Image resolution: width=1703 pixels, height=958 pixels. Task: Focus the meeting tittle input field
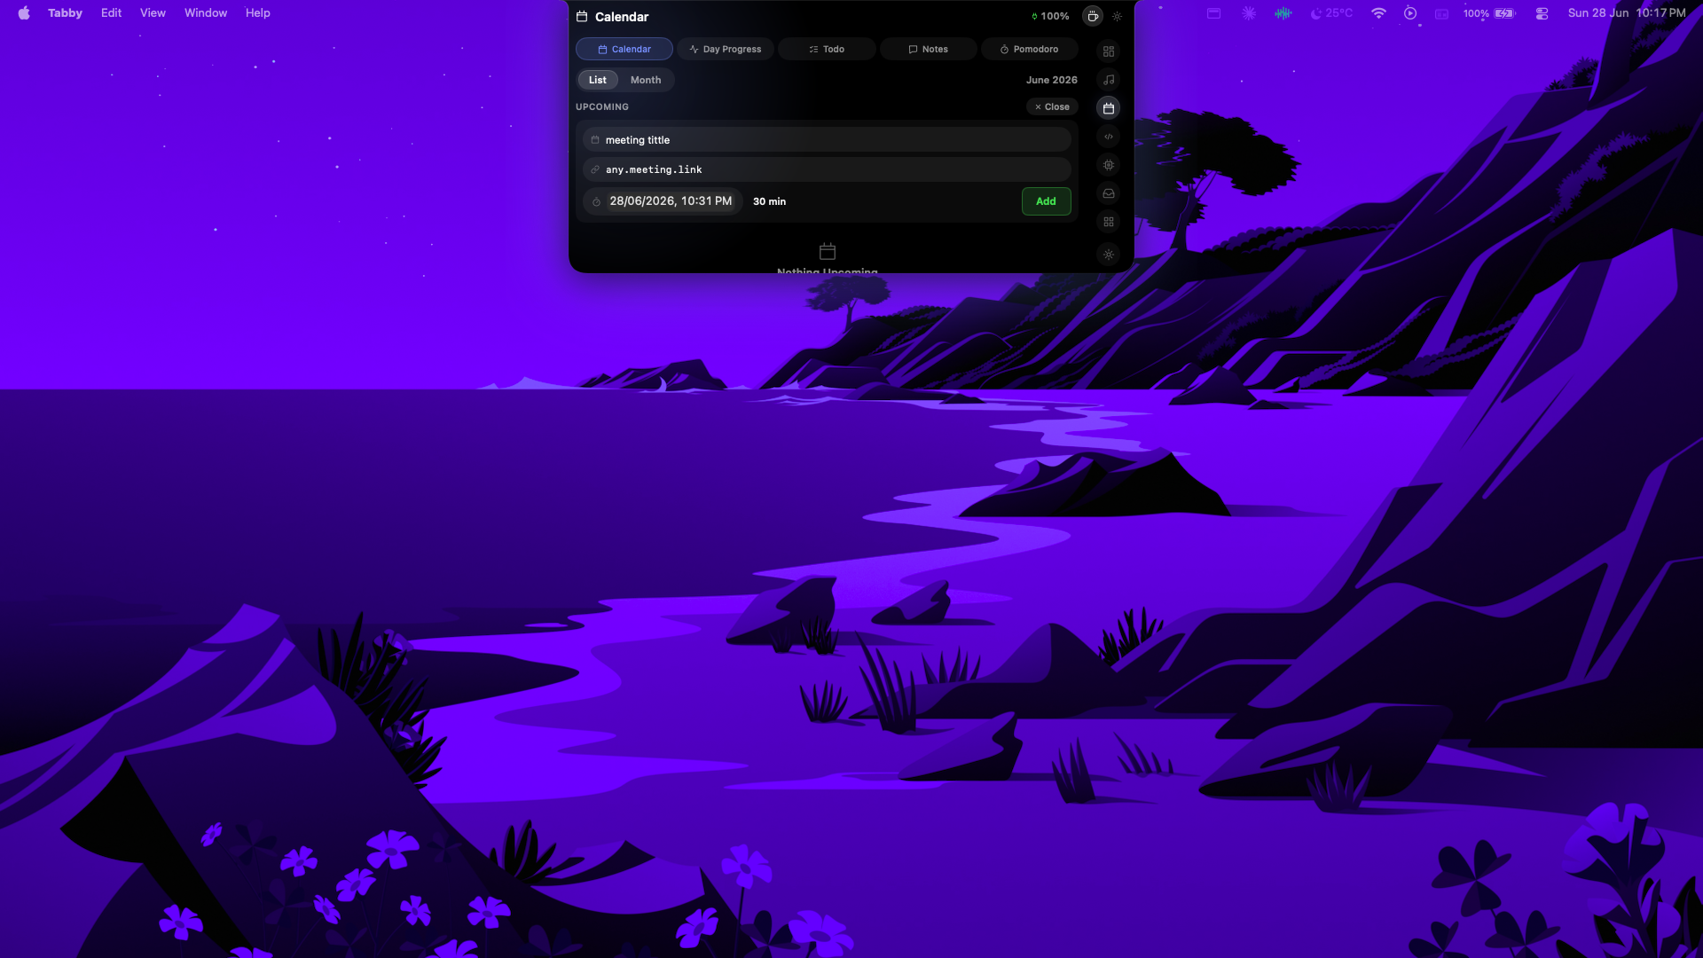point(827,140)
